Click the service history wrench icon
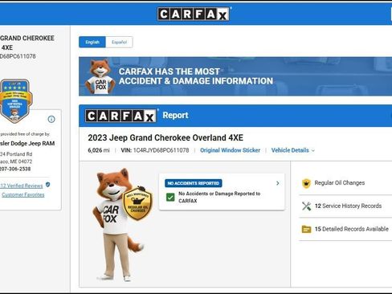392x294 pixels. tap(306, 206)
